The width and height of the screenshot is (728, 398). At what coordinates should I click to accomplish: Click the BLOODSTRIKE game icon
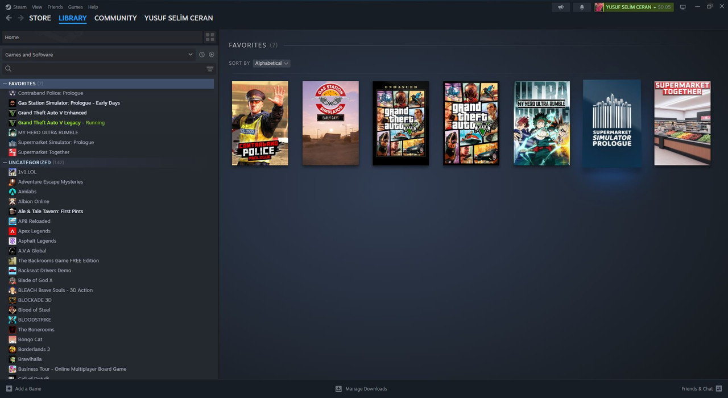coord(13,320)
